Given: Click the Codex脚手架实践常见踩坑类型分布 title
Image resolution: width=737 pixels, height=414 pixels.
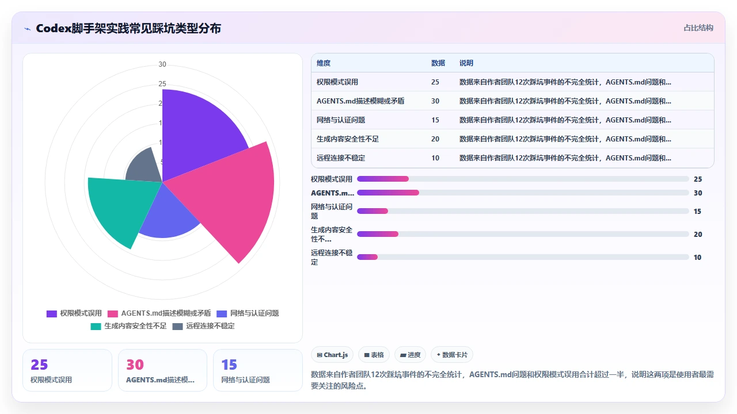Looking at the screenshot, I should [x=128, y=28].
